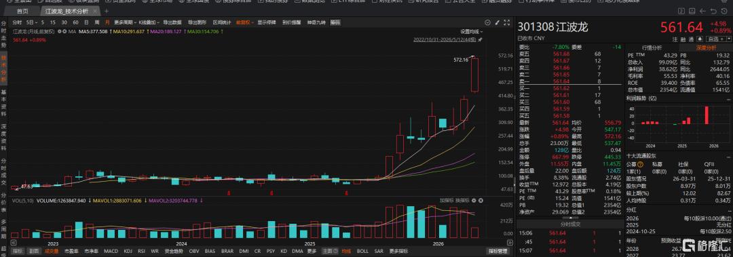Close volume indicator panel x icon
733x257 pixels.
point(480,200)
